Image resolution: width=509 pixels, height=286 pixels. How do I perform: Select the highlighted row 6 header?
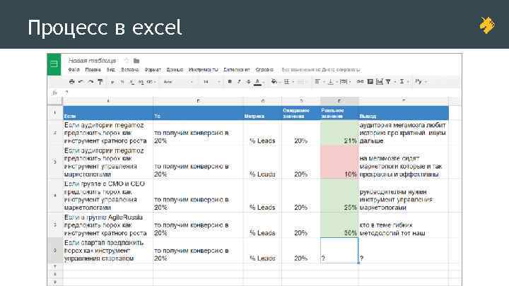tap(55, 250)
